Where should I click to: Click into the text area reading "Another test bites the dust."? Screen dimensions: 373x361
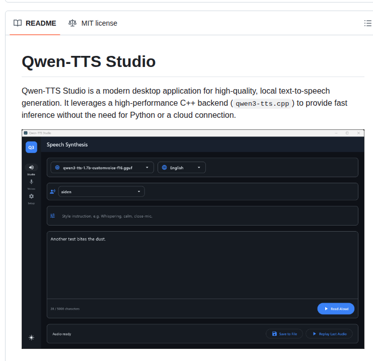click(x=202, y=265)
